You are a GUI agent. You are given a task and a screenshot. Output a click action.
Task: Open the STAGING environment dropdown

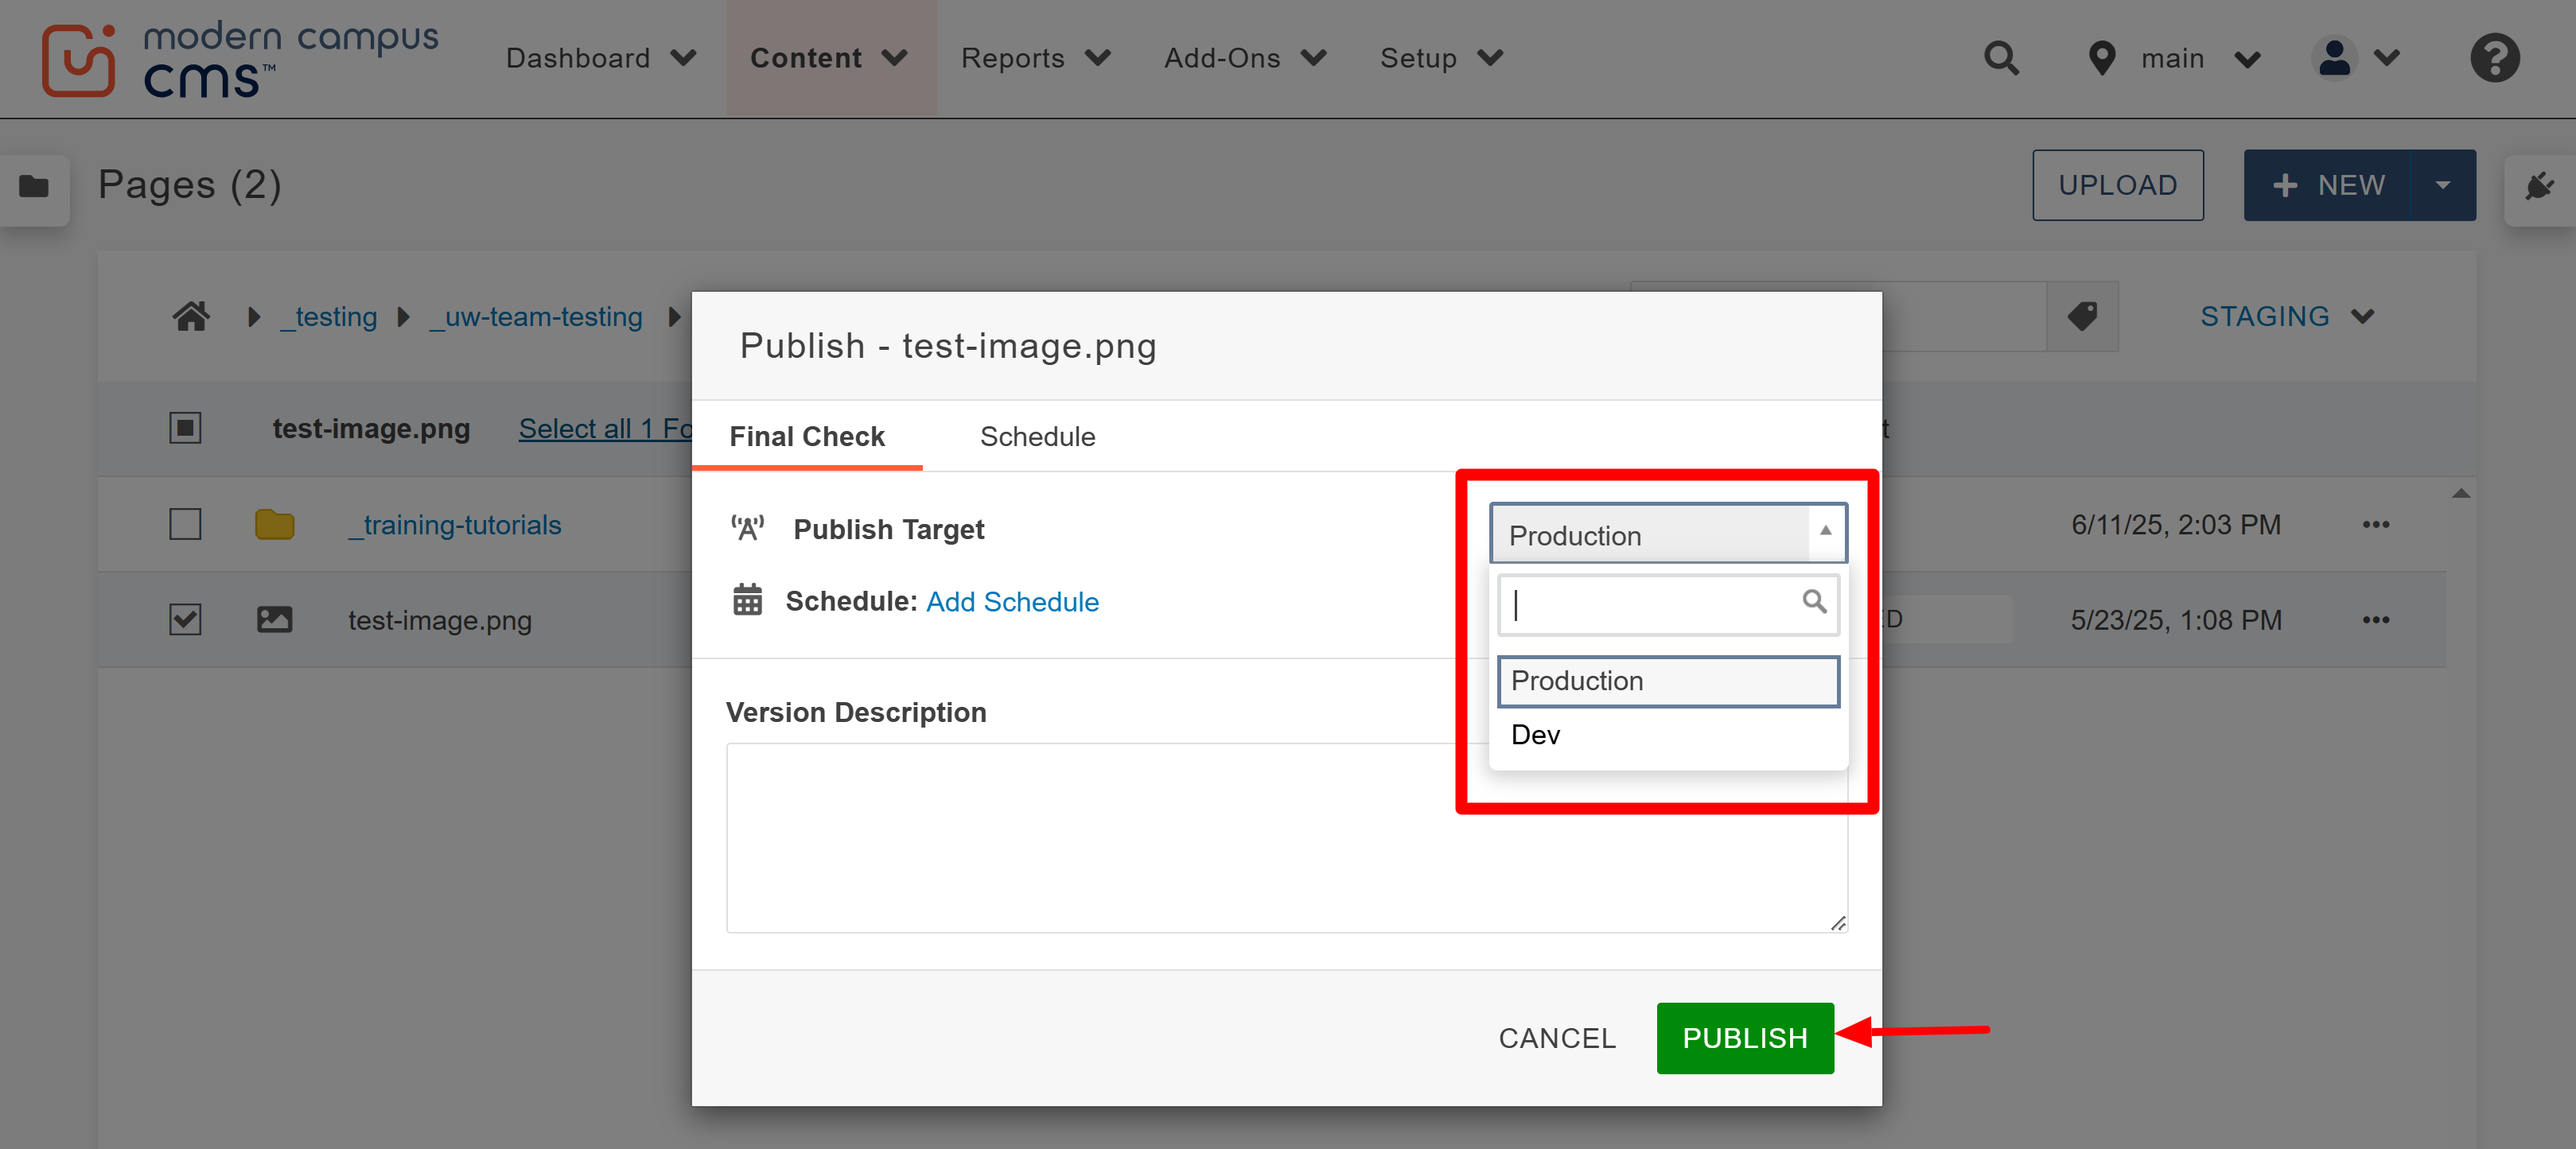coord(2289,316)
